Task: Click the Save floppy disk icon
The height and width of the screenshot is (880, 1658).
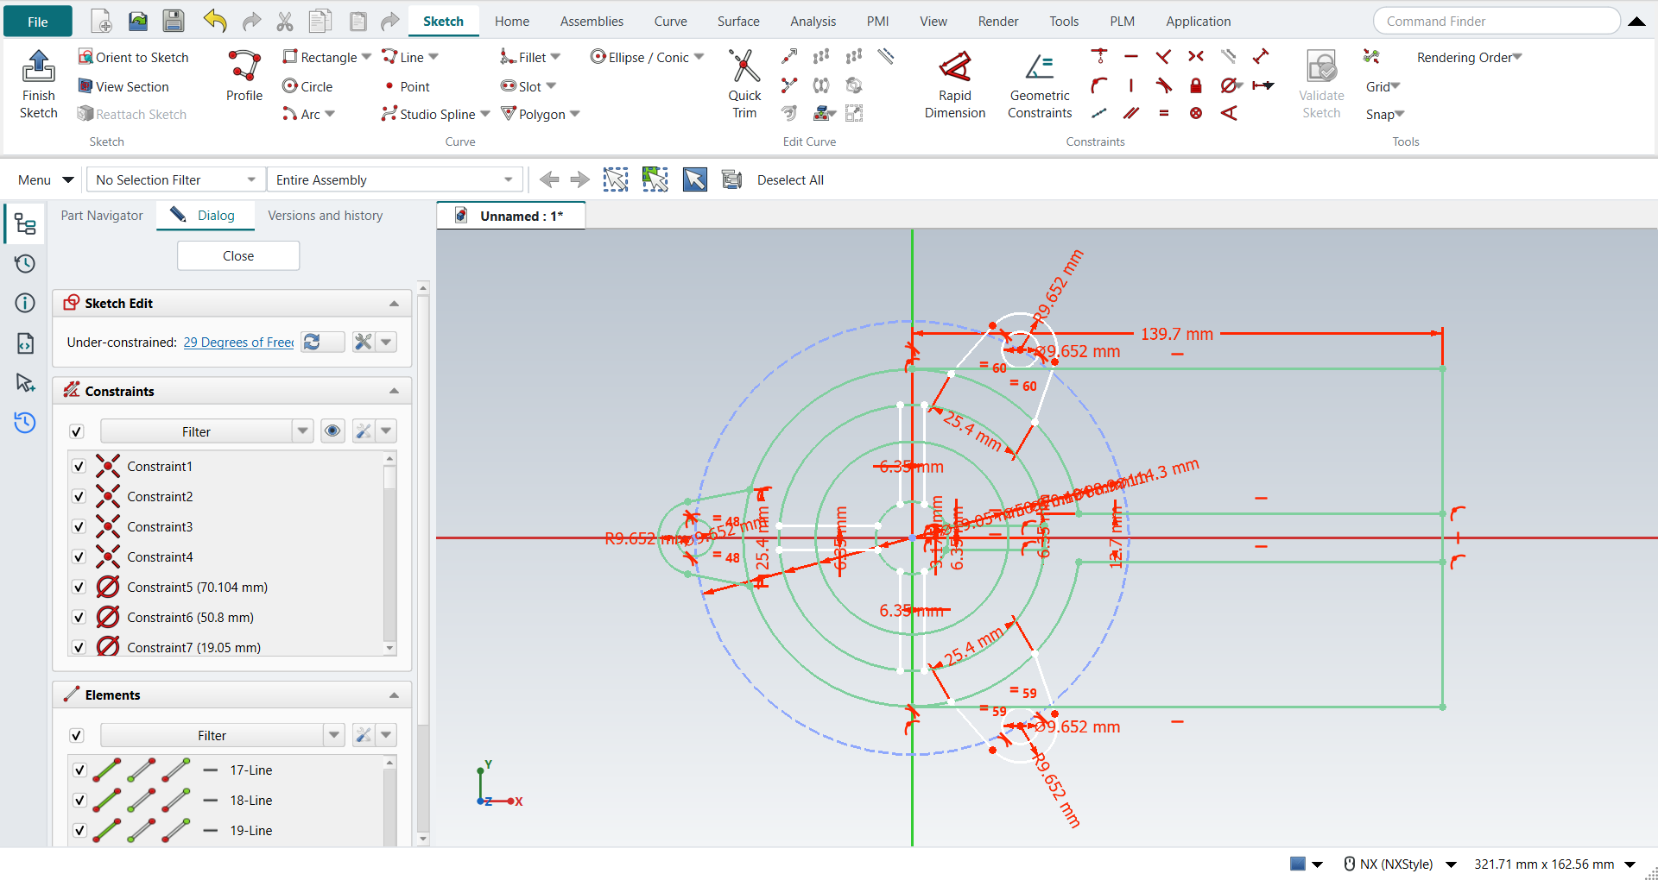Action: pyautogui.click(x=174, y=21)
